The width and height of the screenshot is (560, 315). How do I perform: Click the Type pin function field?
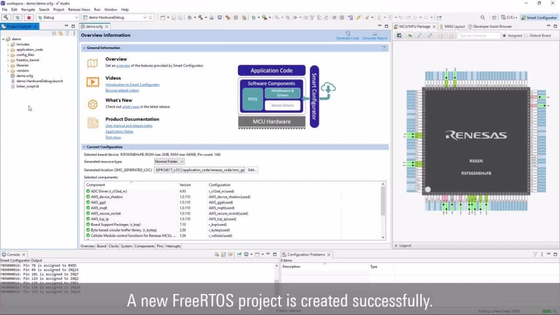[478, 36]
